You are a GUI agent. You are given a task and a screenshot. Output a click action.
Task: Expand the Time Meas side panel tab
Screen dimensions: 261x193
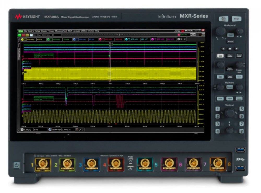(19, 43)
